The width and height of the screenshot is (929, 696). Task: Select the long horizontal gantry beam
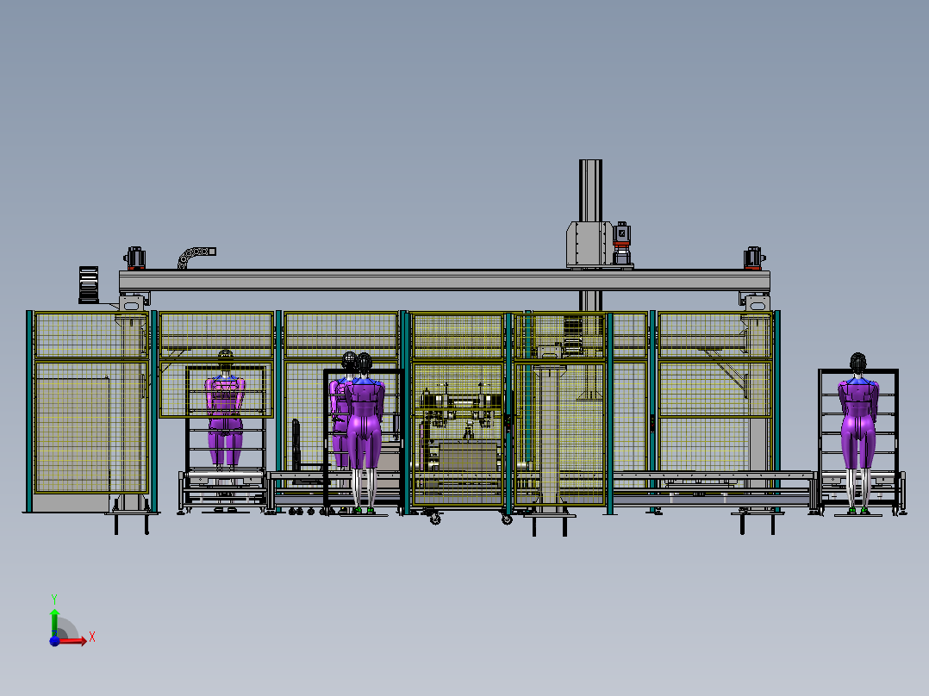pyautogui.click(x=445, y=280)
